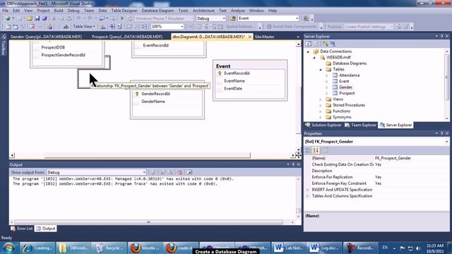Open the Debug configuration dropdown

pyautogui.click(x=223, y=18)
